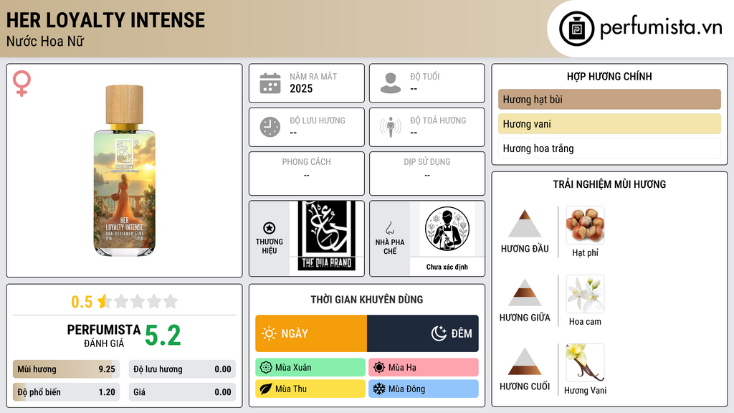Screen dimensions: 734x413
Task: Click the Mùi hương 9.25 score bar
Action: (66, 369)
